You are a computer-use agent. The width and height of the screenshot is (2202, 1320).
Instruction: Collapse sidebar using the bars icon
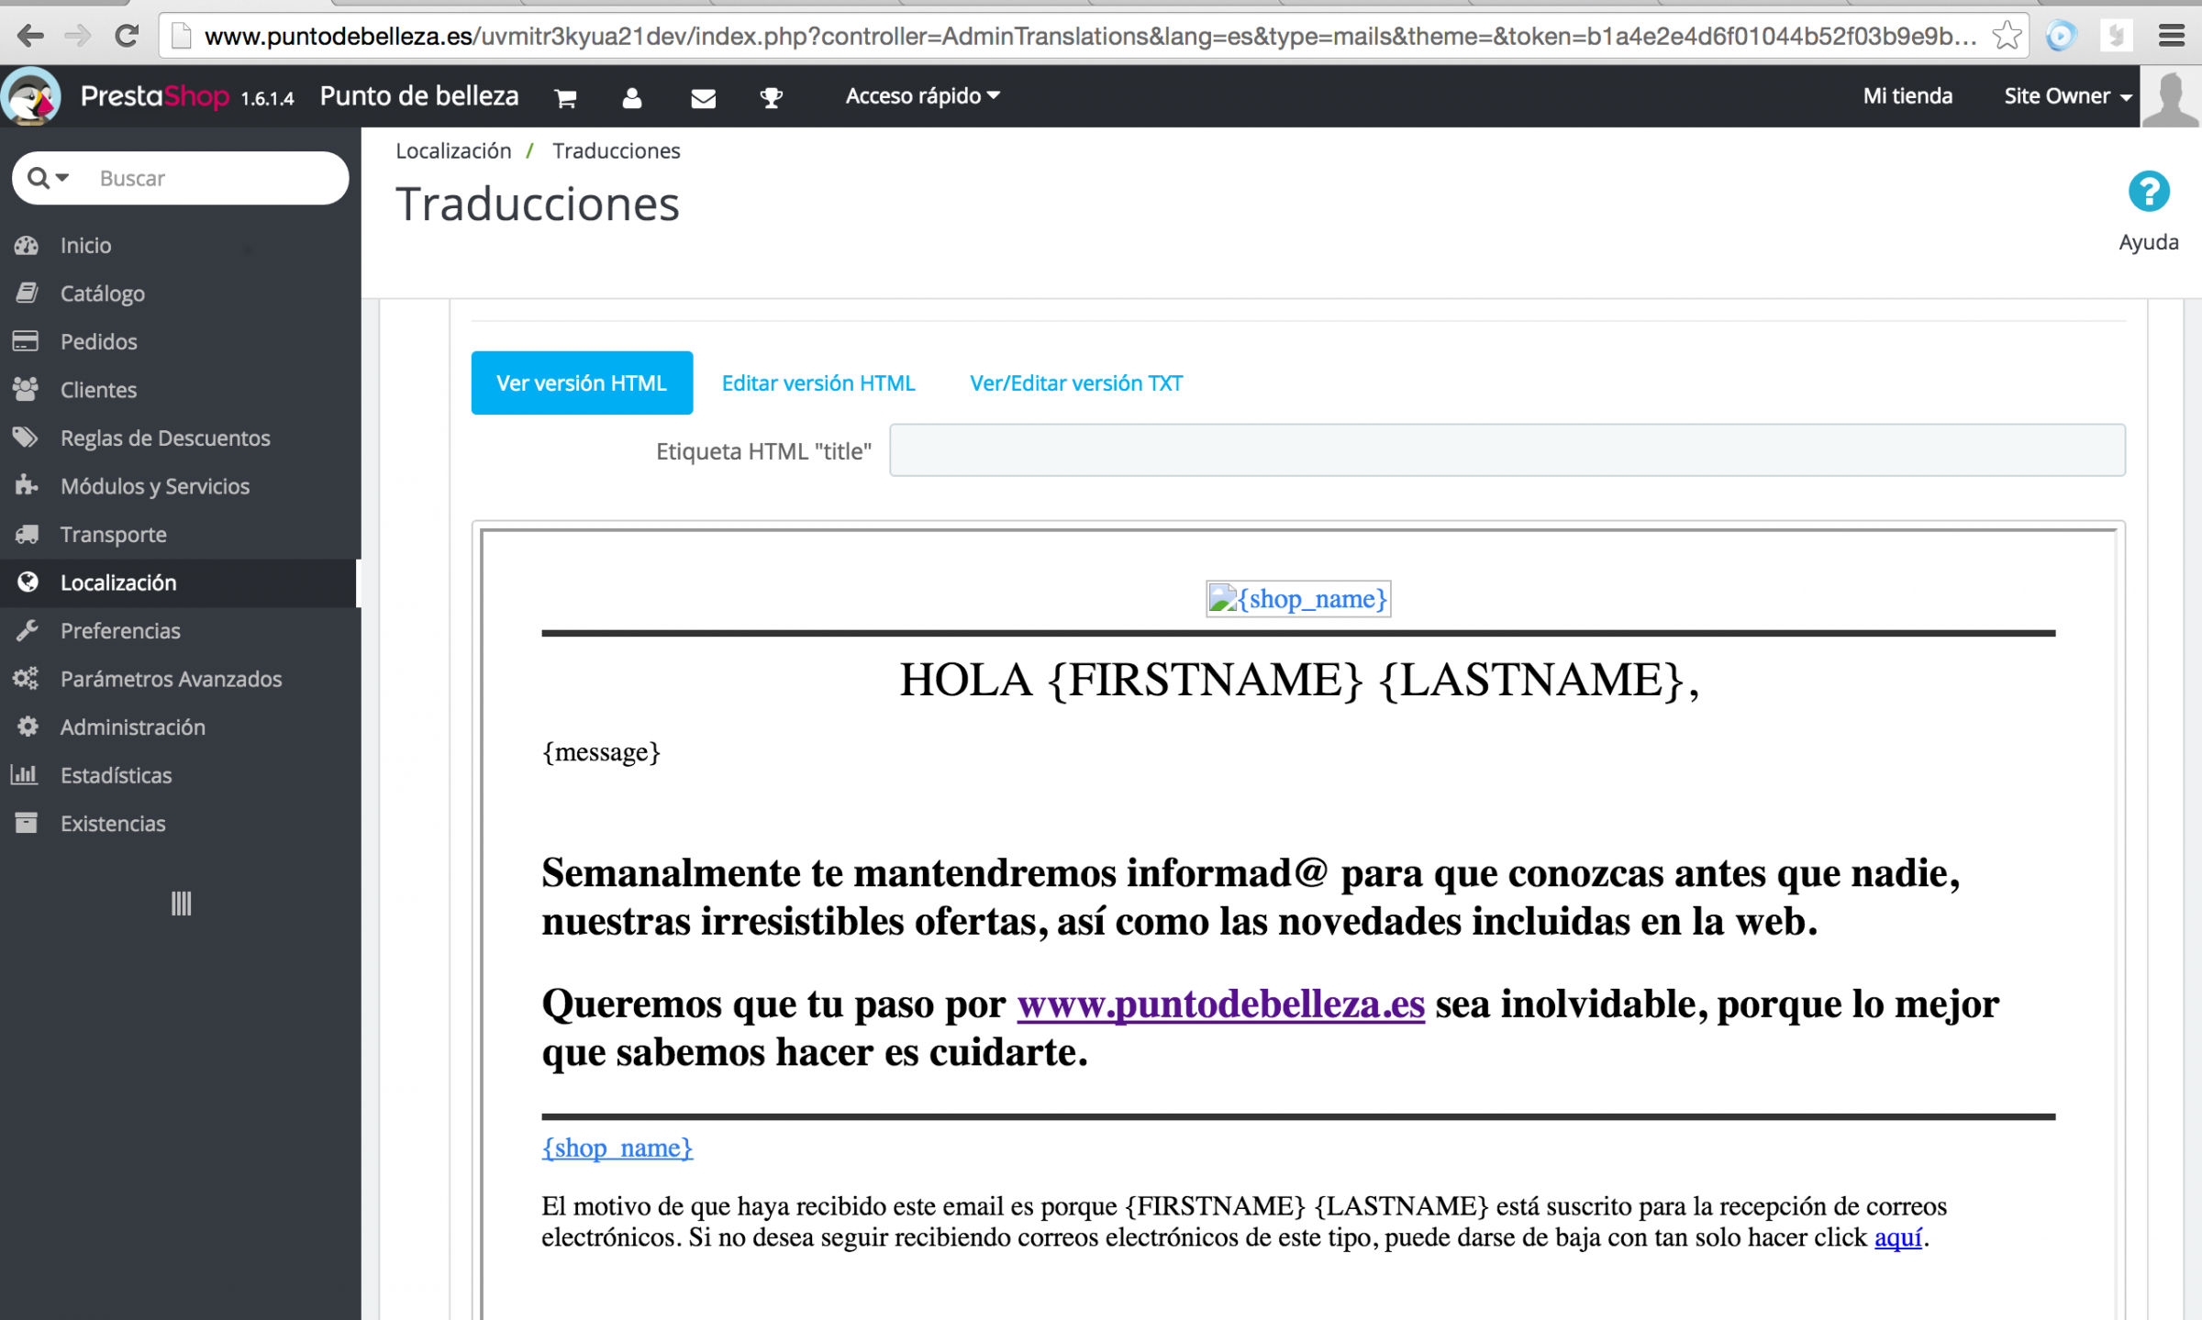(181, 904)
